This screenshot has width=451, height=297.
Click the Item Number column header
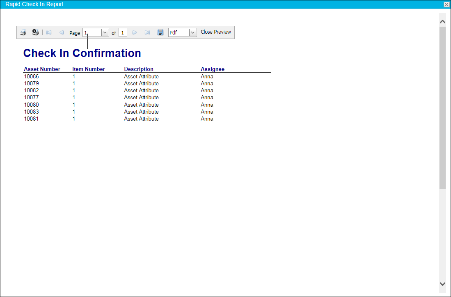coord(89,69)
